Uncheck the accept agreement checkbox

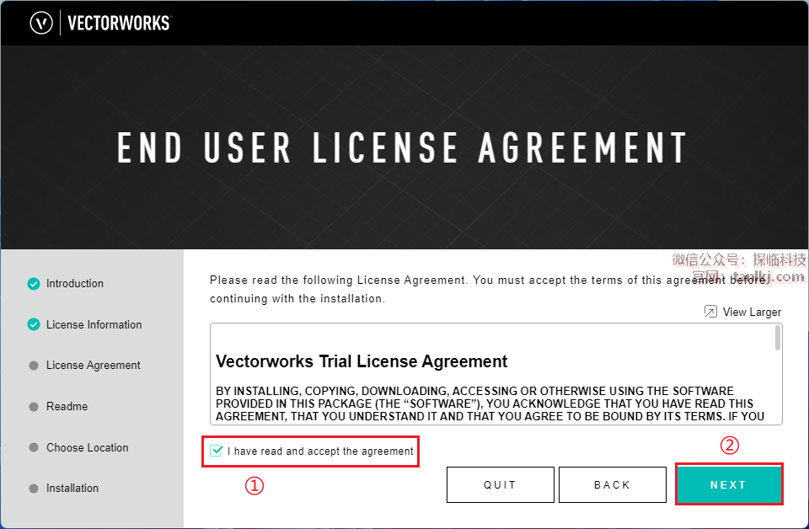pos(217,452)
